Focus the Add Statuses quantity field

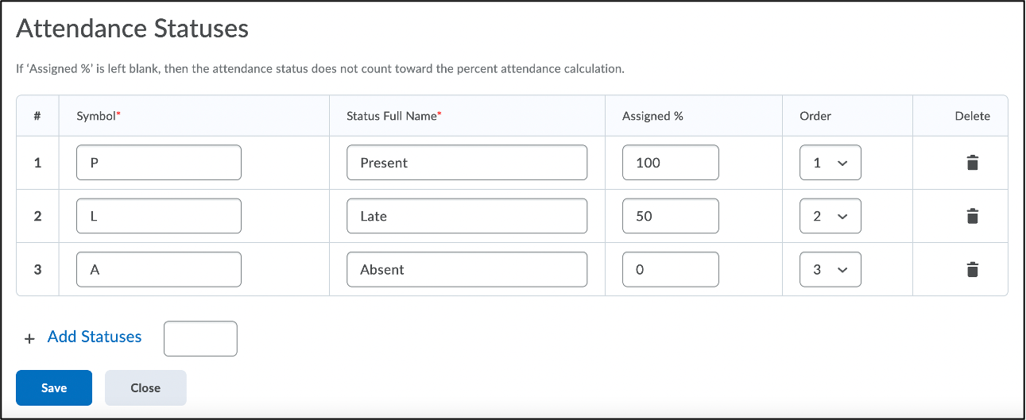click(200, 338)
